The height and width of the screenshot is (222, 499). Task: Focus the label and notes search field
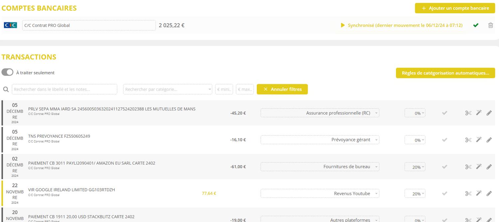65,89
